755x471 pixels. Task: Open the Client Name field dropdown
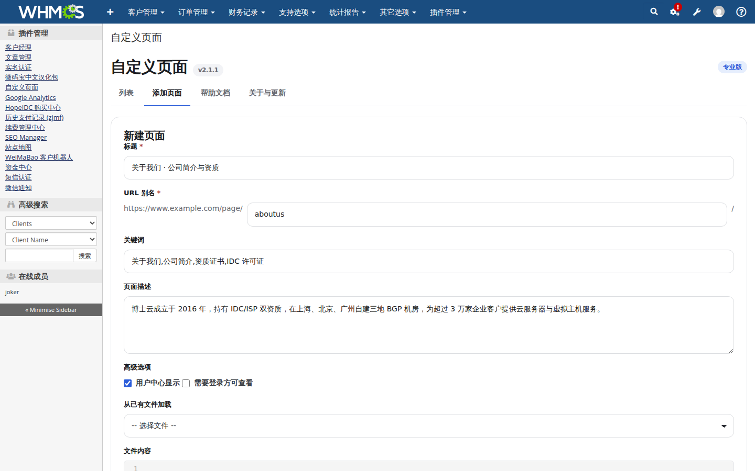click(x=51, y=239)
